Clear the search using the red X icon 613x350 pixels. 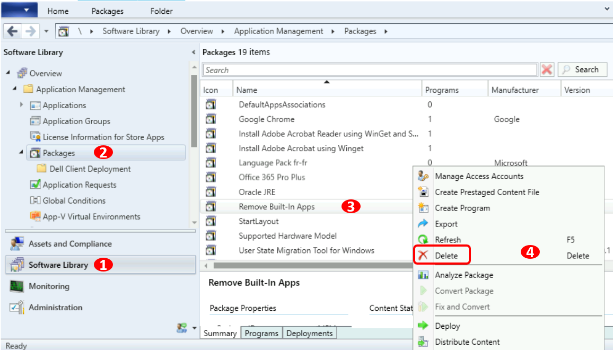pyautogui.click(x=547, y=69)
